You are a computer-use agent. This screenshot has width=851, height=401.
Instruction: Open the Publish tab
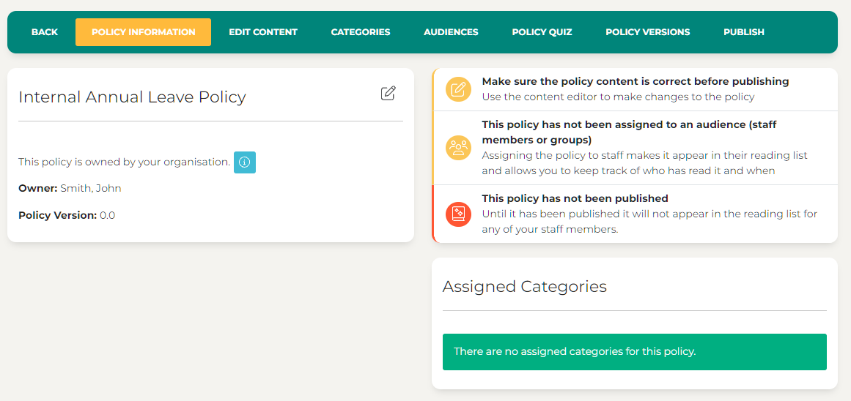pos(743,32)
